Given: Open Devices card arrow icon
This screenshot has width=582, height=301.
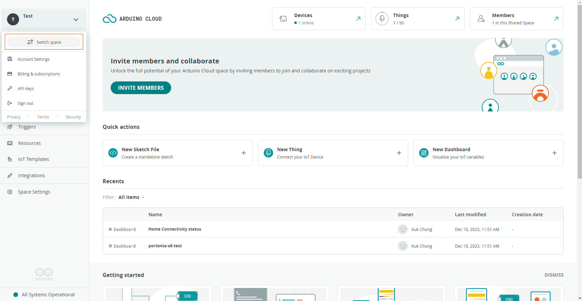Looking at the screenshot, I should point(358,19).
